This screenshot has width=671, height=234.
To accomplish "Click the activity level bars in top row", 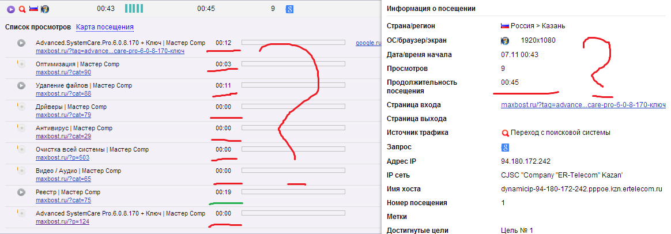I will (x=134, y=9).
